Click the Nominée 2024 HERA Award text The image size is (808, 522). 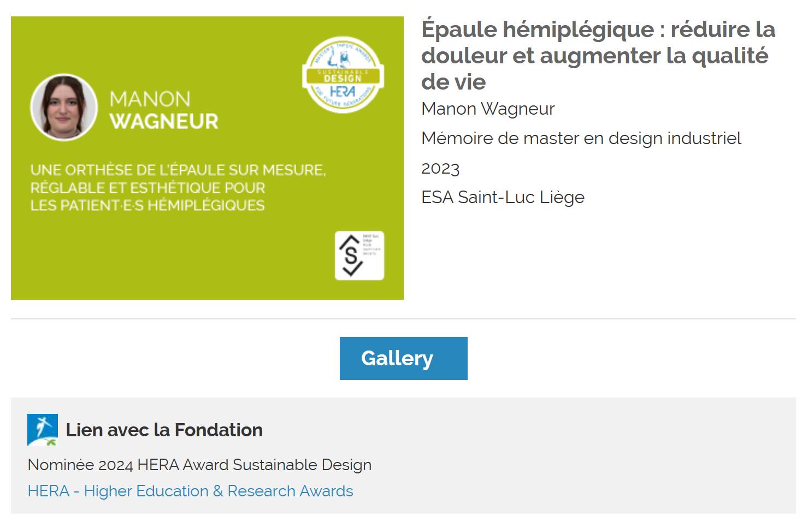tap(199, 465)
